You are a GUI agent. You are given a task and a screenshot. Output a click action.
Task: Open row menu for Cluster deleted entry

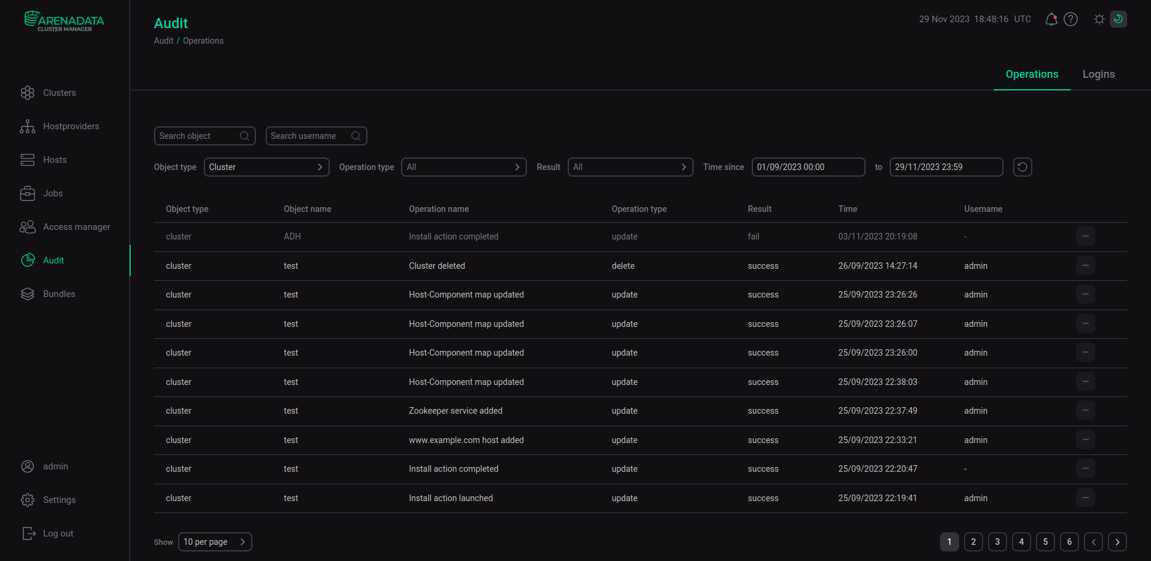[x=1086, y=265]
